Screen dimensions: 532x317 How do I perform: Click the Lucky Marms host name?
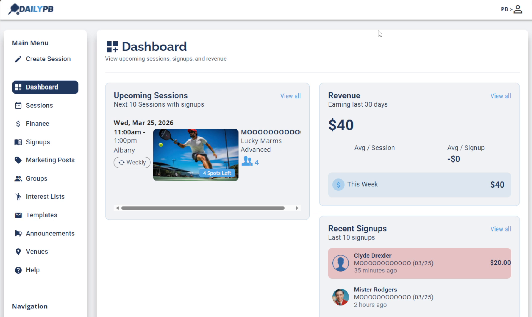tap(261, 141)
